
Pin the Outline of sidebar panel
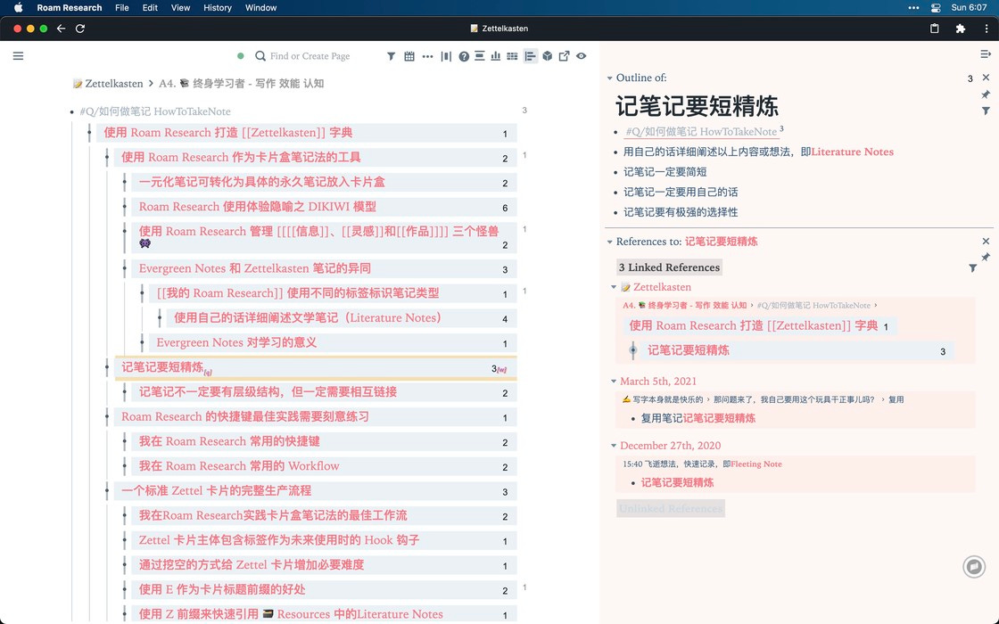(986, 94)
